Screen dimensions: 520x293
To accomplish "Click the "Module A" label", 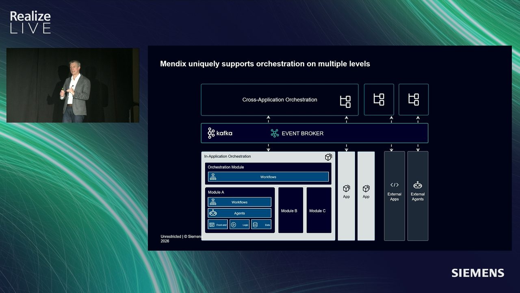I will coord(216,192).
